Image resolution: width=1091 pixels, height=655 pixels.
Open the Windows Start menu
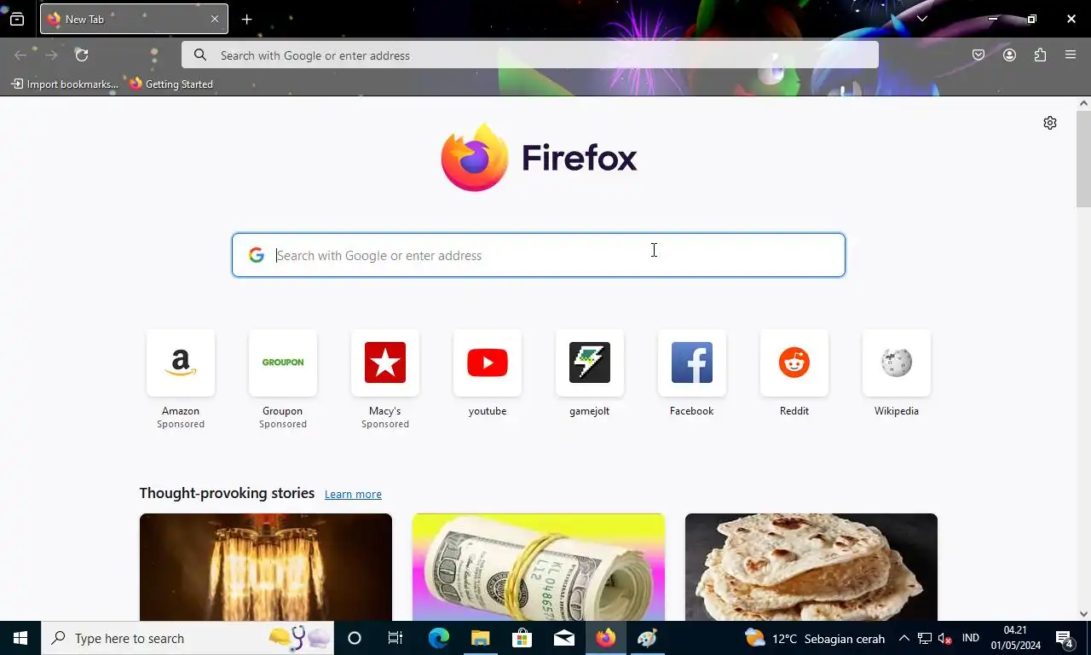(x=20, y=638)
